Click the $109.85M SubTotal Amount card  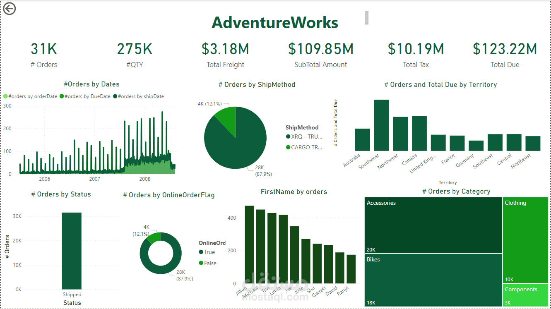[x=321, y=55]
